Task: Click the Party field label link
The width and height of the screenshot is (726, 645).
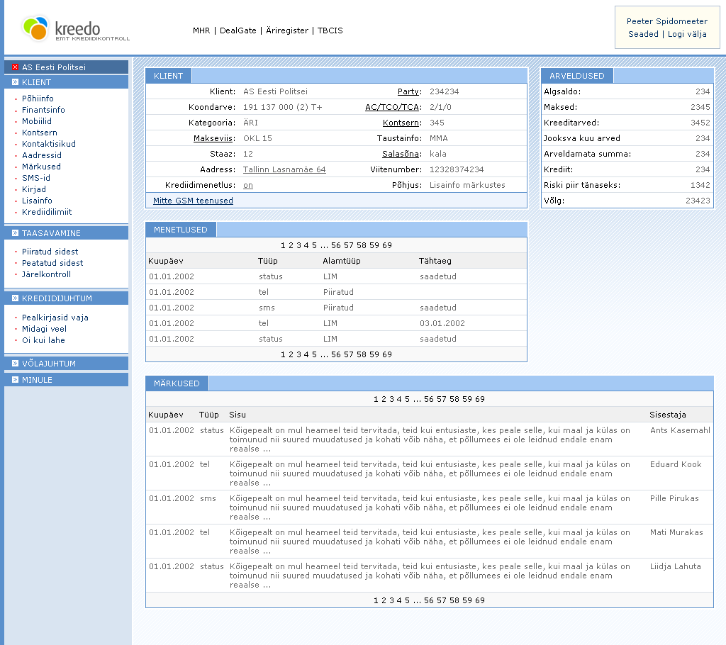Action: click(409, 91)
